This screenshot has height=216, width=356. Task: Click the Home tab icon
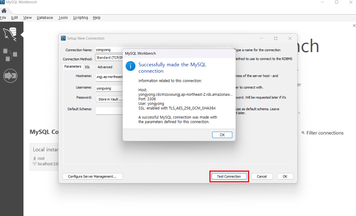[4, 11]
